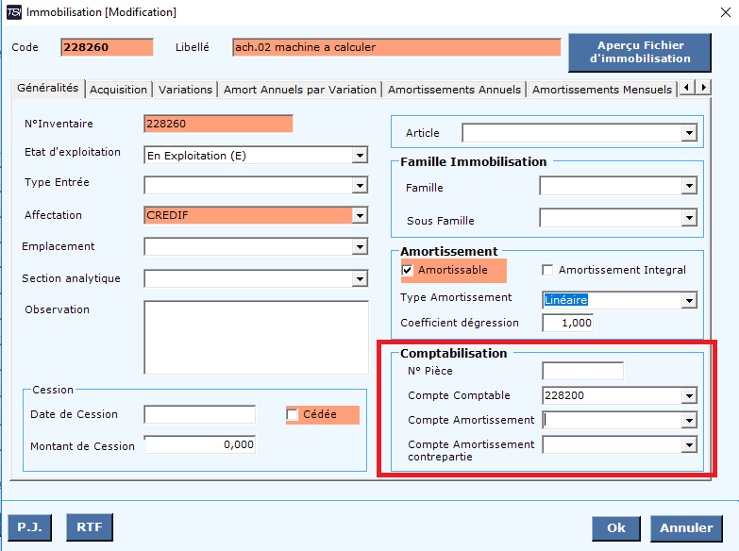Enable the Amortissement Integral checkbox

pos(547,270)
